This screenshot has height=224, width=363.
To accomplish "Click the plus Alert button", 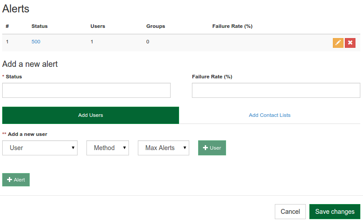I will [16, 180].
